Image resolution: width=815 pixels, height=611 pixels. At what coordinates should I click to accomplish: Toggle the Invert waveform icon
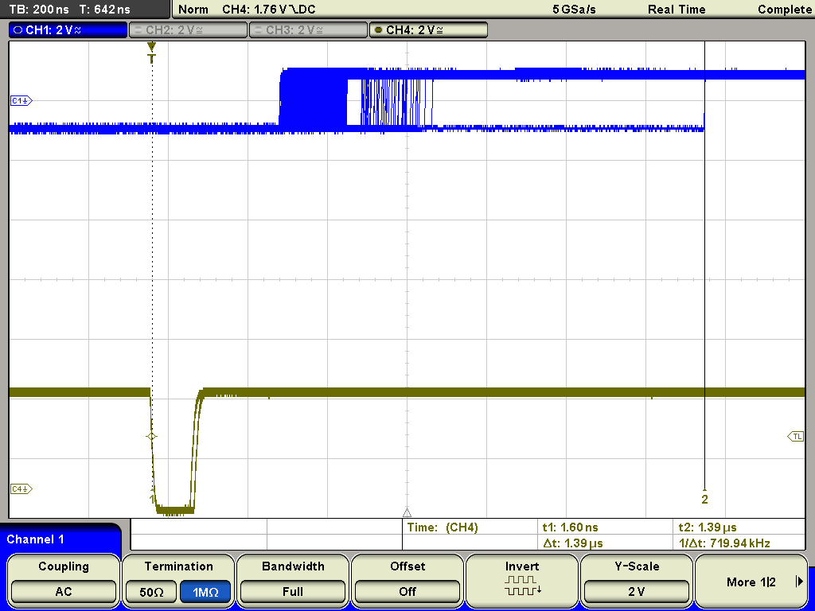pyautogui.click(x=522, y=586)
